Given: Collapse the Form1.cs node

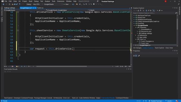Looking at the screenshot, I should [136, 39].
